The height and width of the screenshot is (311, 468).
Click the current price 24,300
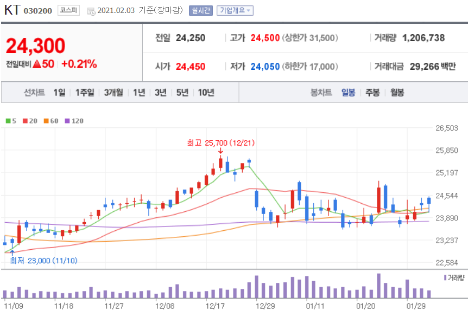[35, 46]
